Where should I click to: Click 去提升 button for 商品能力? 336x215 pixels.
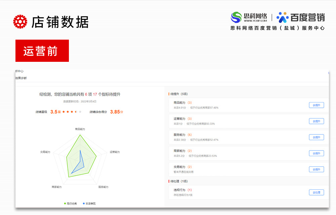coord(316,105)
